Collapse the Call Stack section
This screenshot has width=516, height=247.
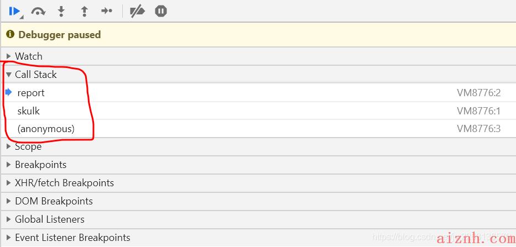tap(258, 75)
